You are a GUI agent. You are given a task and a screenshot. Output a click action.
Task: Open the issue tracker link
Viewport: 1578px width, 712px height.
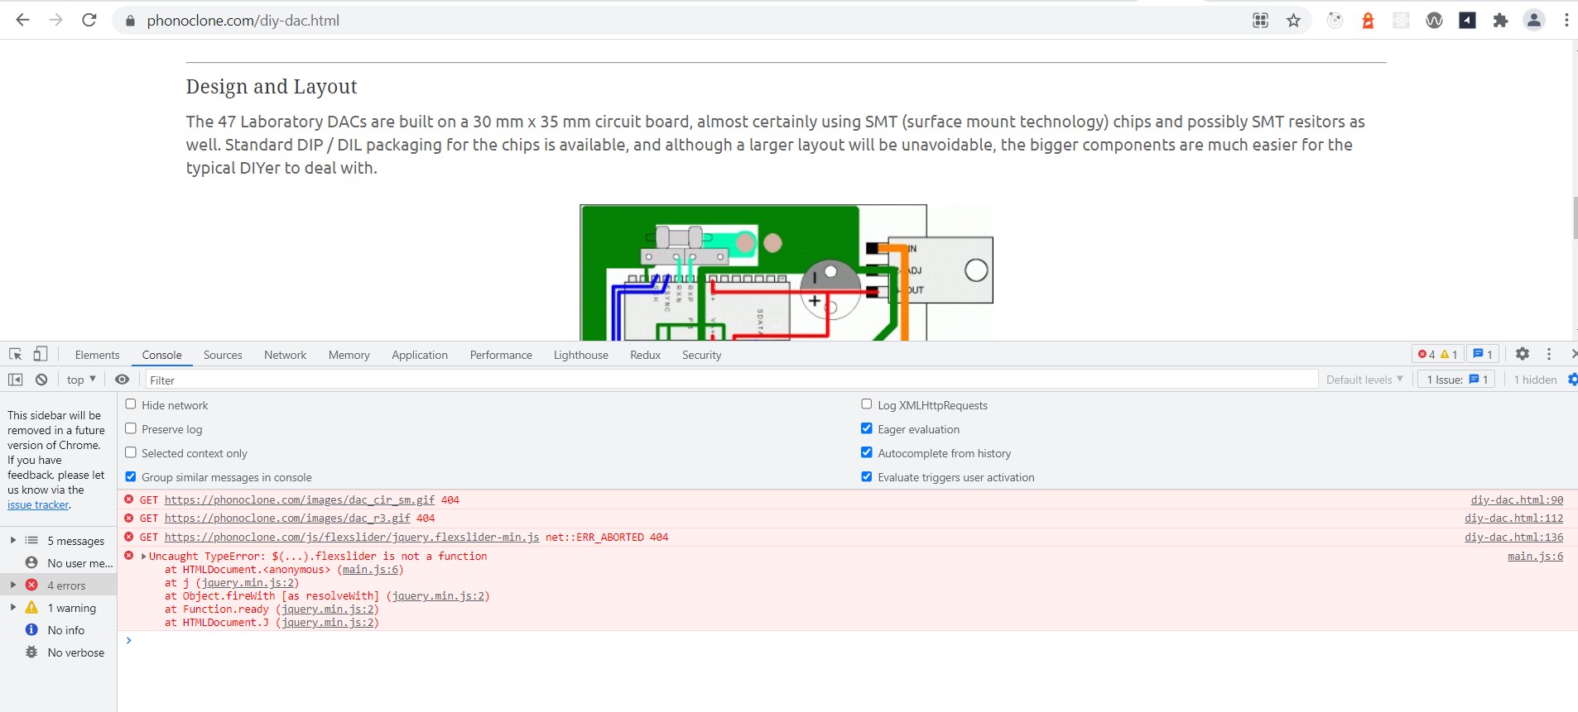(x=38, y=504)
